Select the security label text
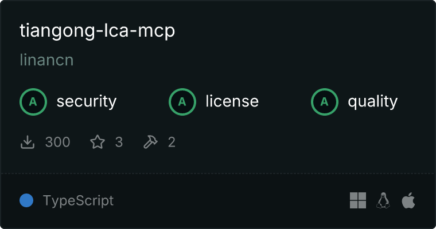This screenshot has width=436, height=229. [87, 101]
